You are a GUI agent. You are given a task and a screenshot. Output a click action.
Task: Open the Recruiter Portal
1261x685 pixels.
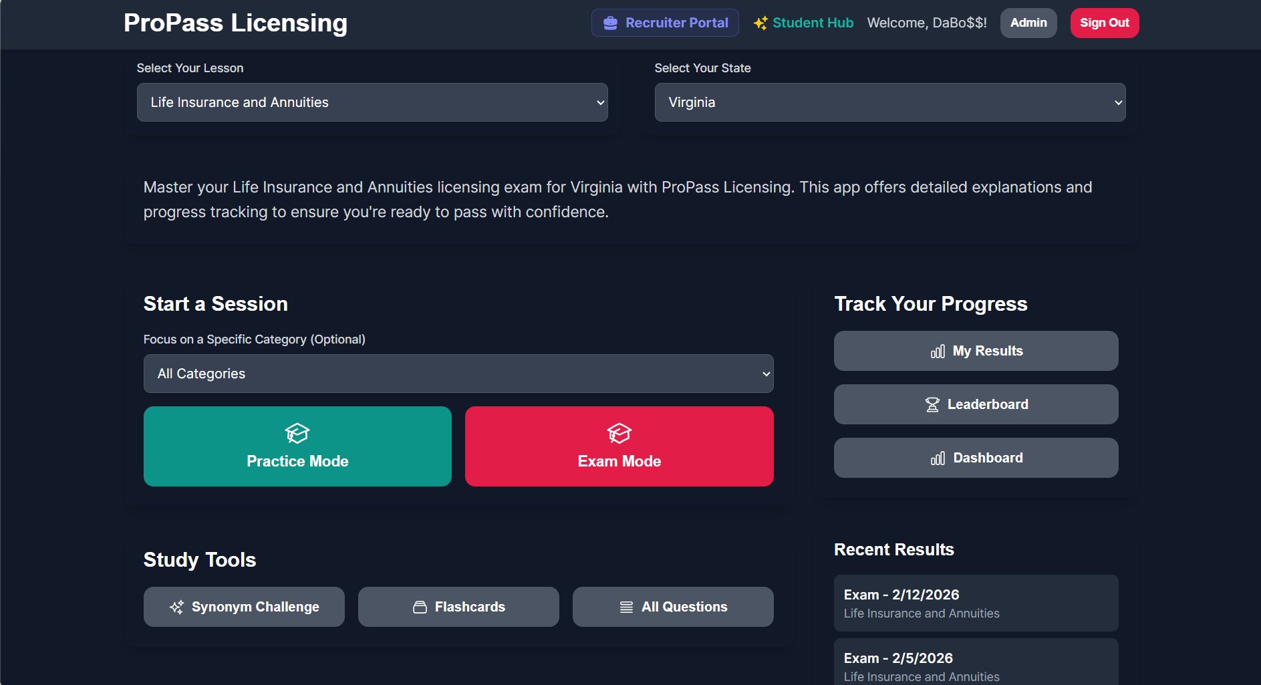tap(665, 23)
